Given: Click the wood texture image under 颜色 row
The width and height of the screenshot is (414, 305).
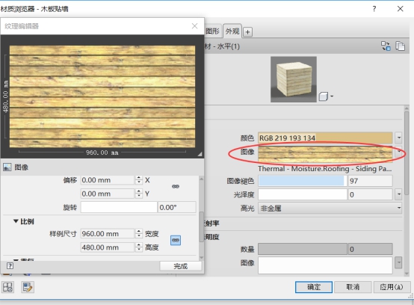Looking at the screenshot, I should (x=325, y=154).
